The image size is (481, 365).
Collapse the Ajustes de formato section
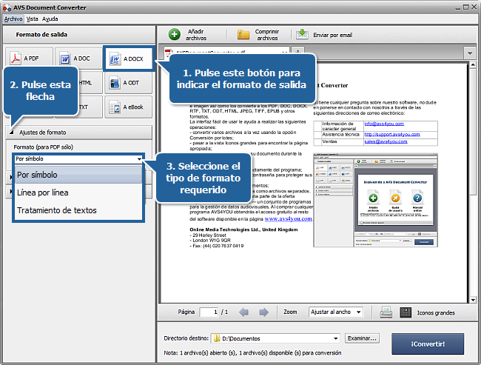[12, 133]
